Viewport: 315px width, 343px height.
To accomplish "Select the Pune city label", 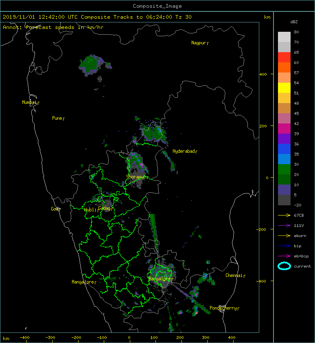I will (57, 118).
